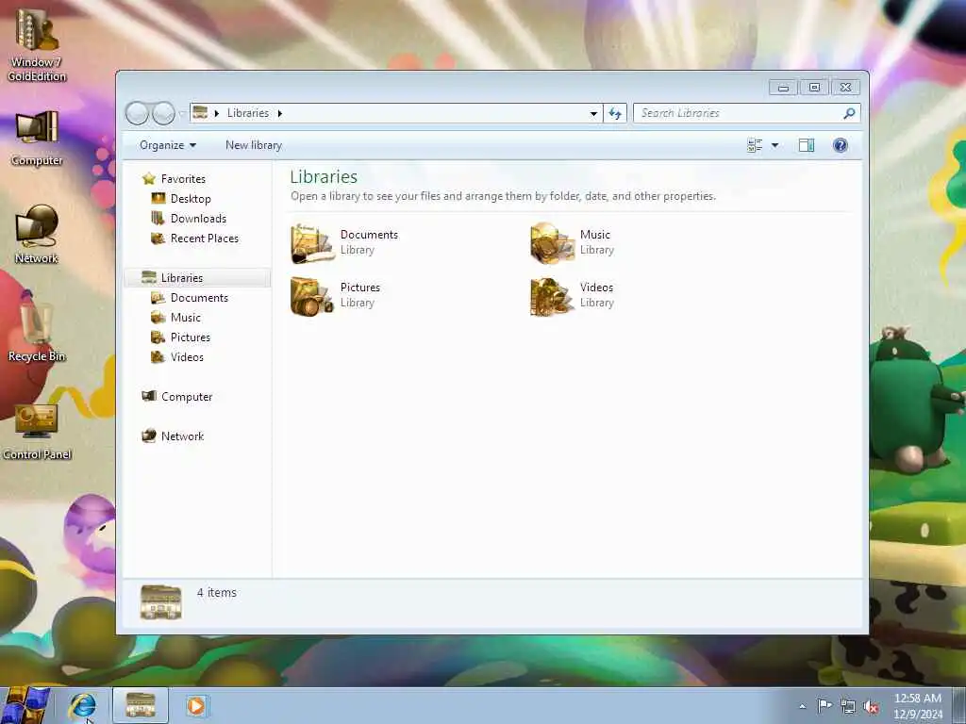
Task: Minimize the Libraries window
Action: pos(783,88)
